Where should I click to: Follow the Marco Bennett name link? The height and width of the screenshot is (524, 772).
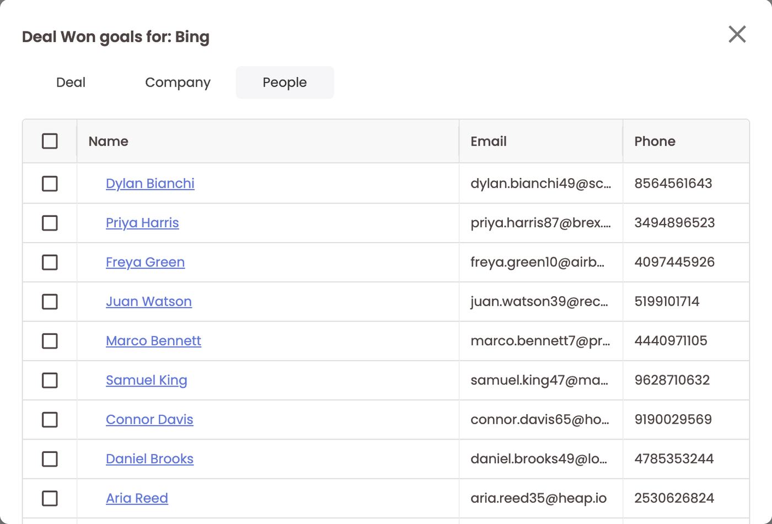(x=153, y=341)
